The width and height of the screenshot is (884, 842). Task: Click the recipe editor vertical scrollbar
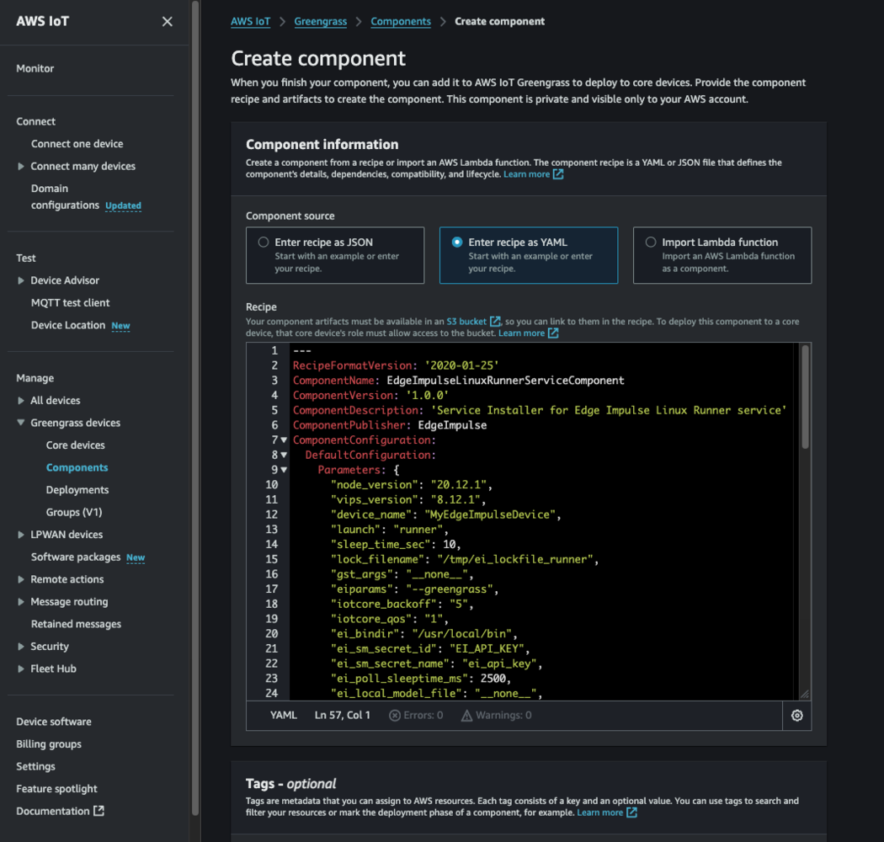[805, 397]
